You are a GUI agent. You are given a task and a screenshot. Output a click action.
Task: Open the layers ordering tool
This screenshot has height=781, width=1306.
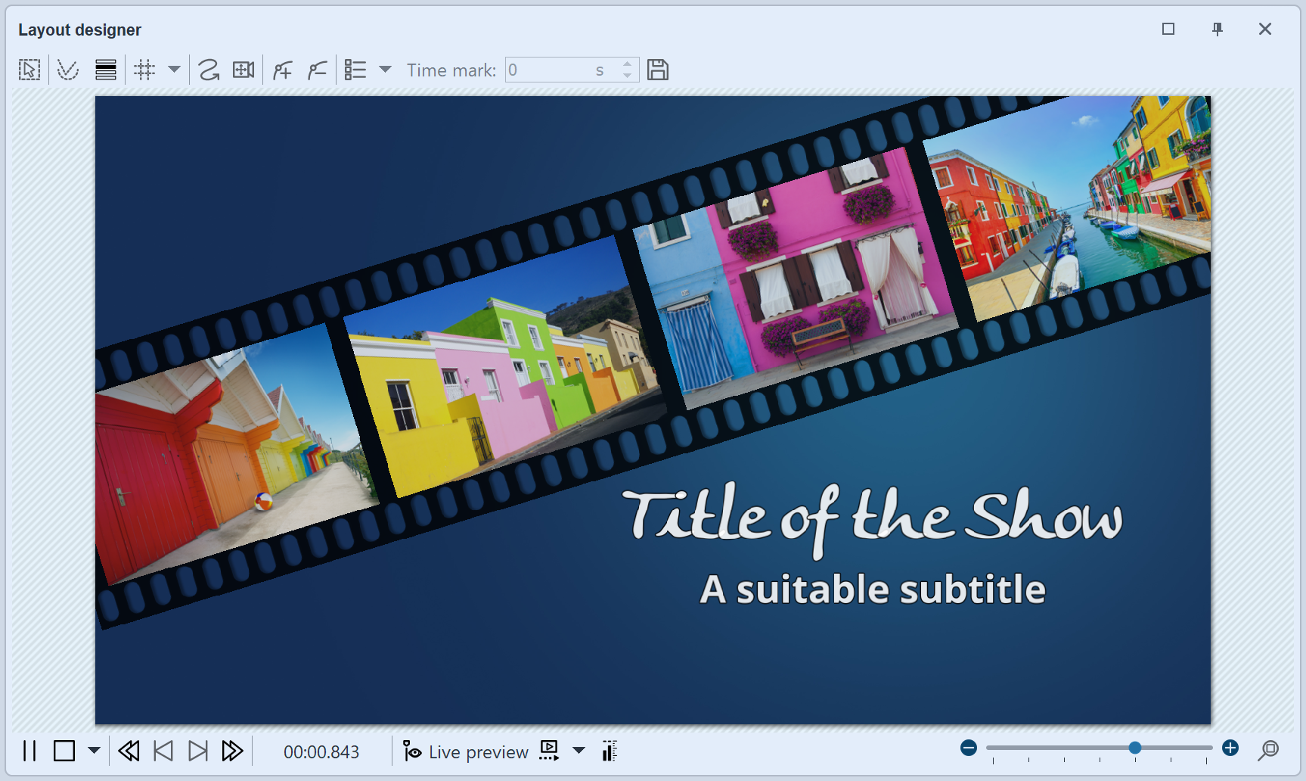[x=106, y=70]
